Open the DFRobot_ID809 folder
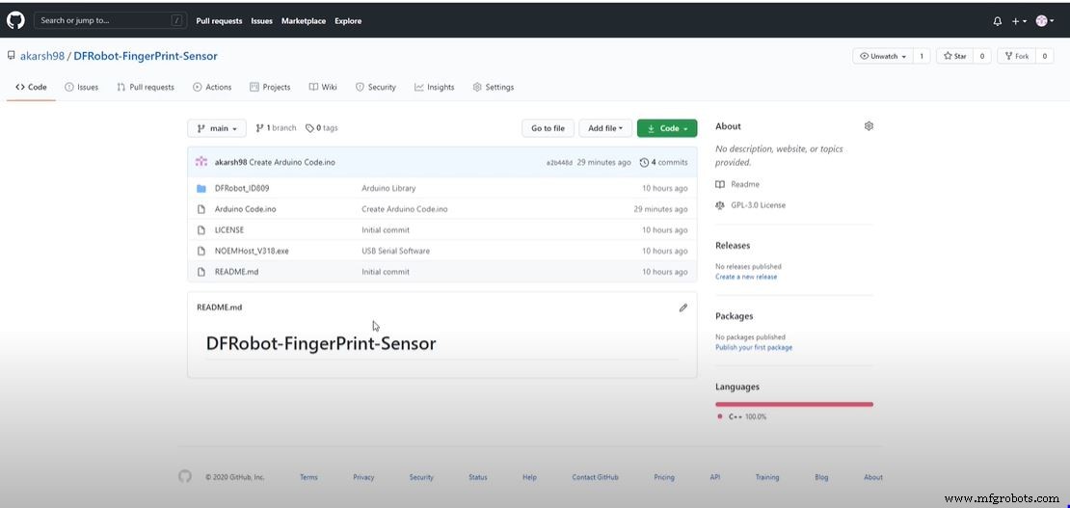The width and height of the screenshot is (1070, 508). 237,189
